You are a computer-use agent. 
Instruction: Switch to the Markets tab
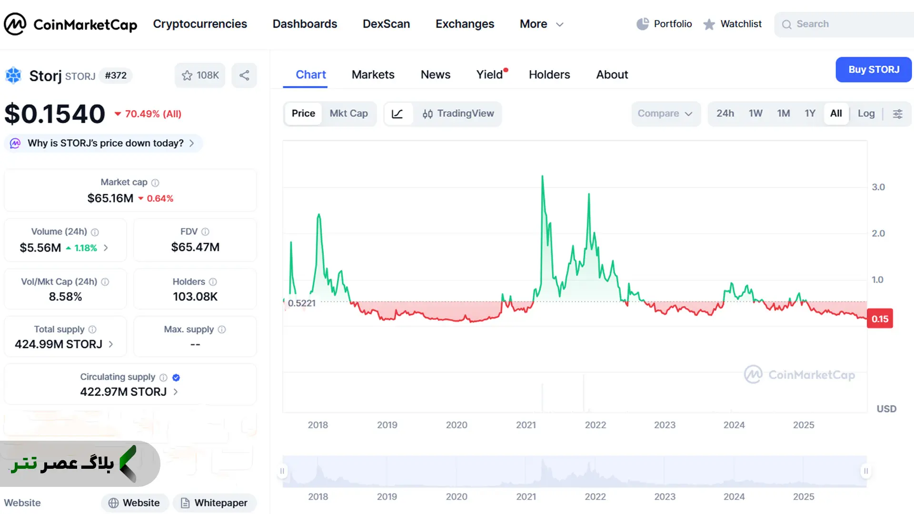pos(373,75)
